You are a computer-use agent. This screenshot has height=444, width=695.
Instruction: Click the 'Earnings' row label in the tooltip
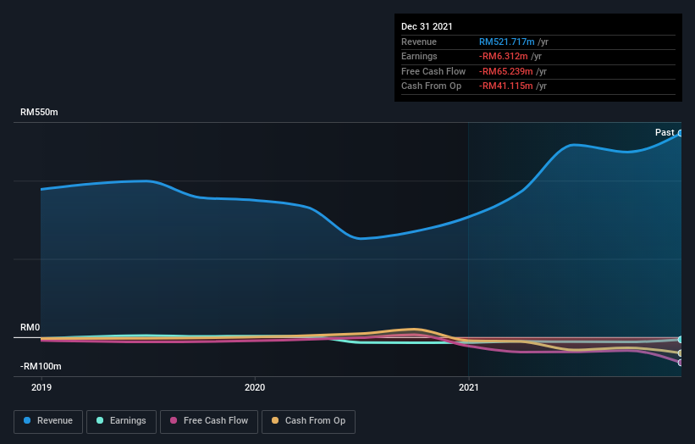(x=419, y=56)
